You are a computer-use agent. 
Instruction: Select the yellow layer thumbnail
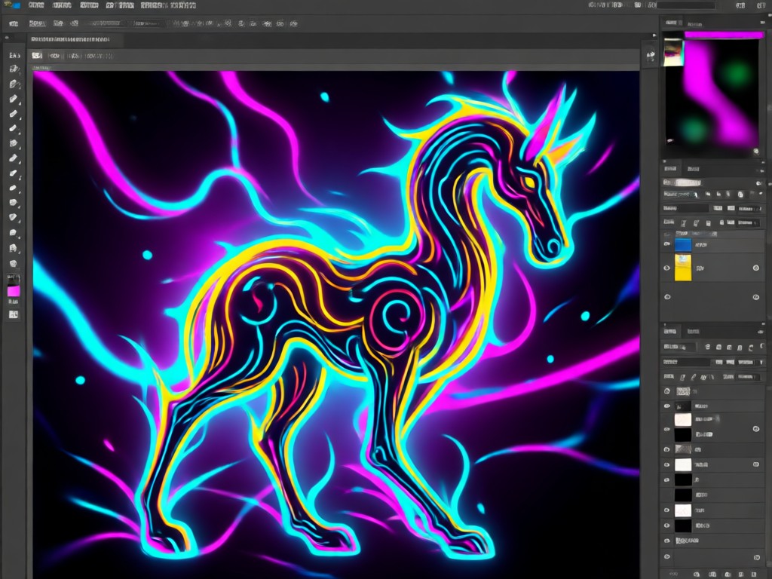click(683, 268)
